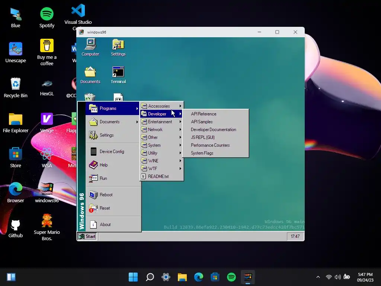Open the Unescape desktop icon
Image resolution: width=381 pixels, height=286 pixels.
coord(16,52)
